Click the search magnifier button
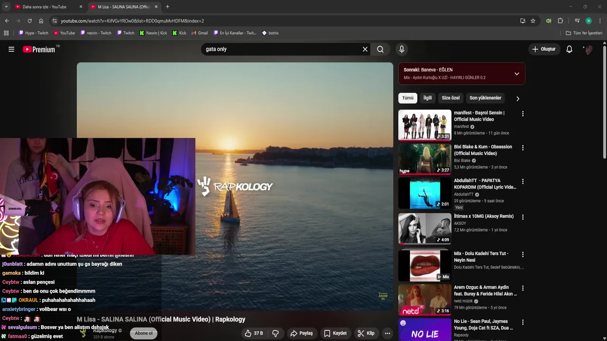The height and width of the screenshot is (341, 607). point(380,49)
